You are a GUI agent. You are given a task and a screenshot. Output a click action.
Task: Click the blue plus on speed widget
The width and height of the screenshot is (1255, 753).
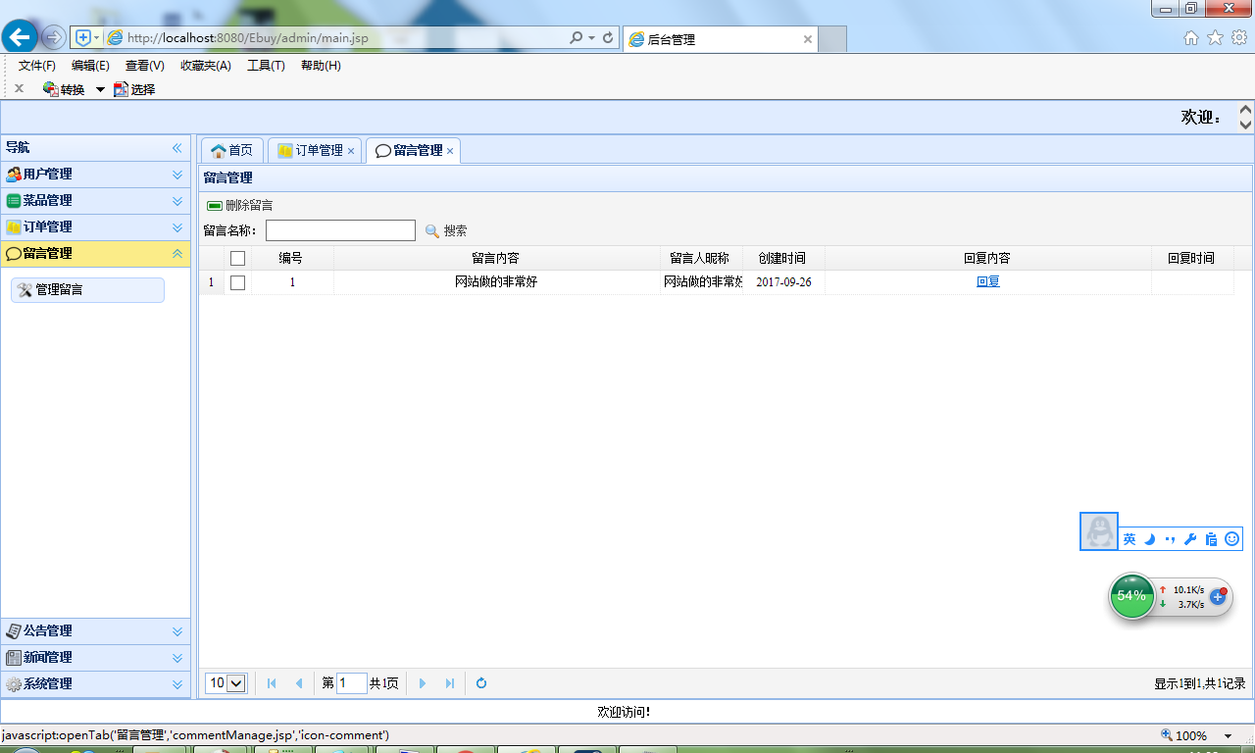(1219, 596)
